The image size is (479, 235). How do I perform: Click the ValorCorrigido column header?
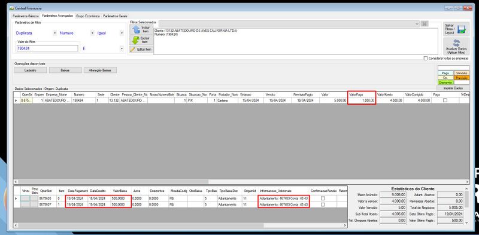pyautogui.click(x=417, y=94)
